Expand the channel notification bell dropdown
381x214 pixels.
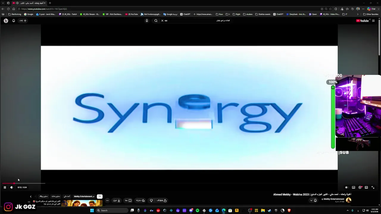[x=313, y=200]
